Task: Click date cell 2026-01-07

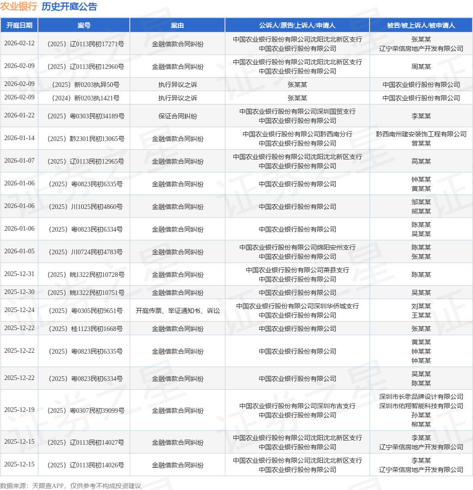Action: point(19,160)
